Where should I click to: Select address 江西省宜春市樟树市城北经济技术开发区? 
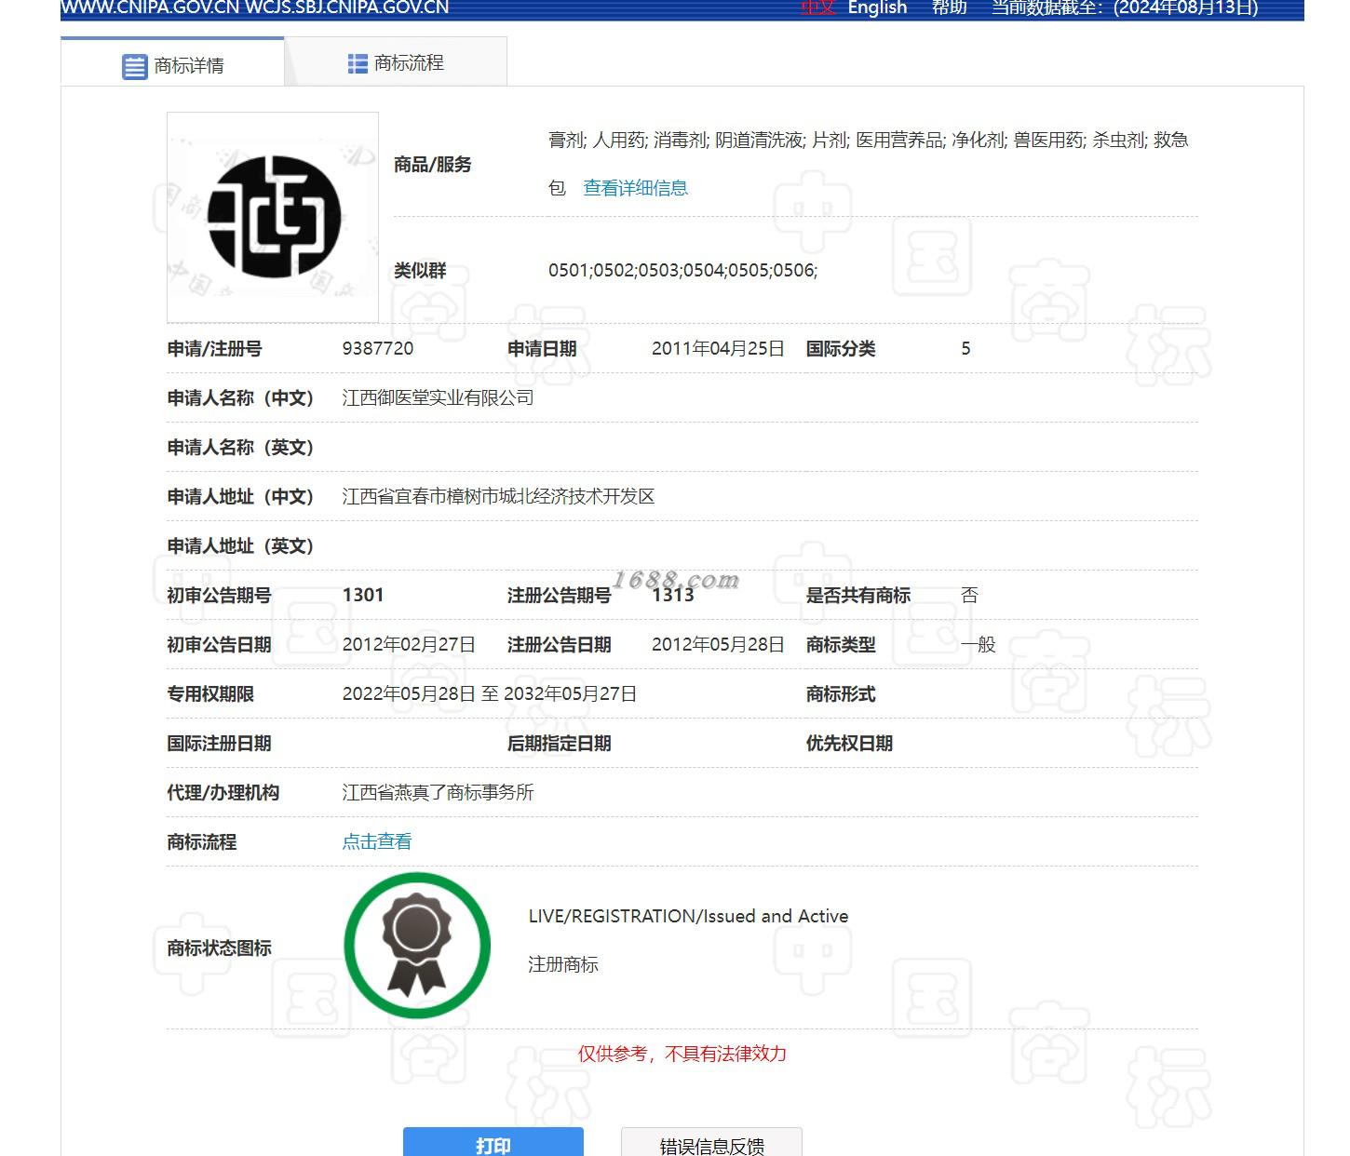click(x=498, y=496)
